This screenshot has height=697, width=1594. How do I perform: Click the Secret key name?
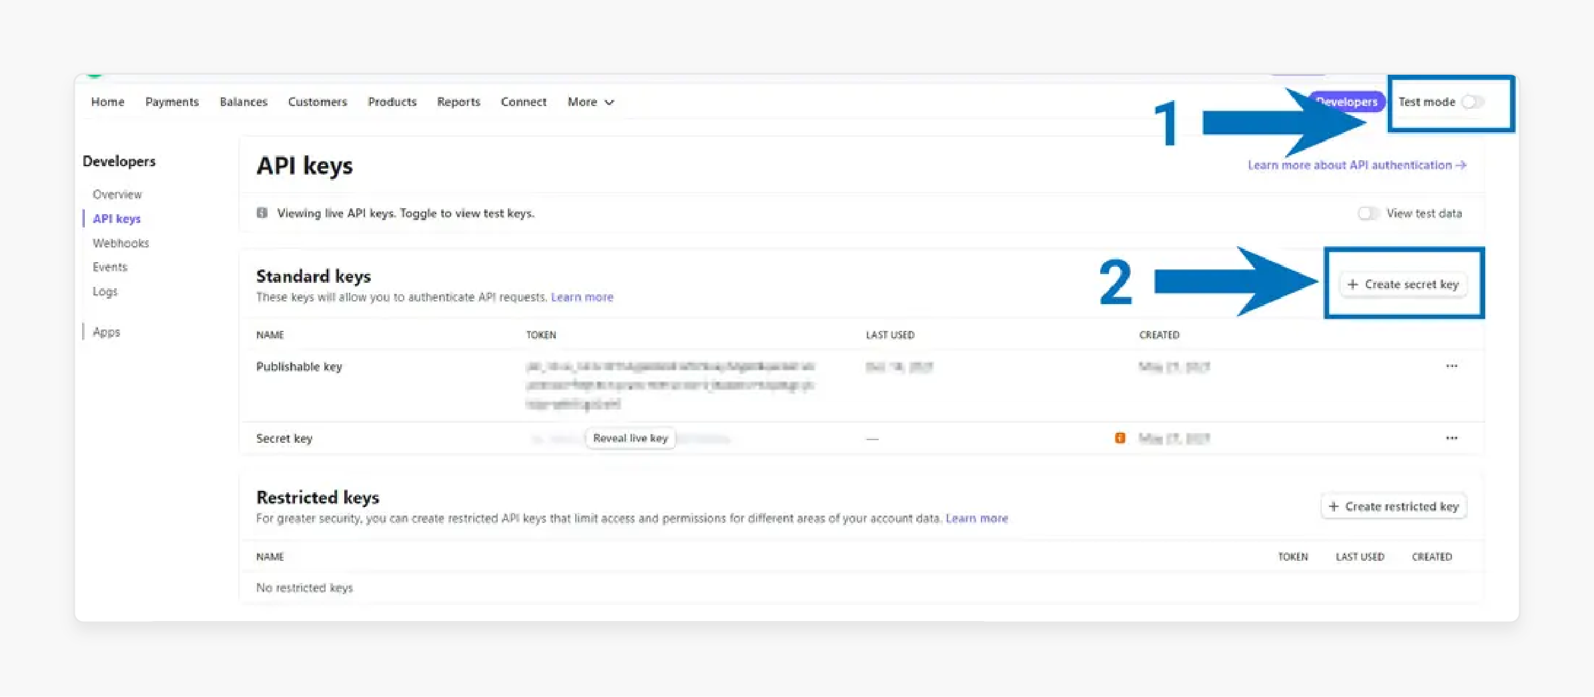pos(284,439)
